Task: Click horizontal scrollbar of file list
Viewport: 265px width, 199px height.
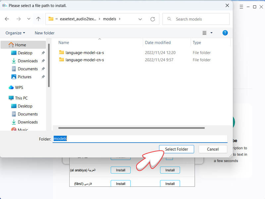Action: coord(132,128)
